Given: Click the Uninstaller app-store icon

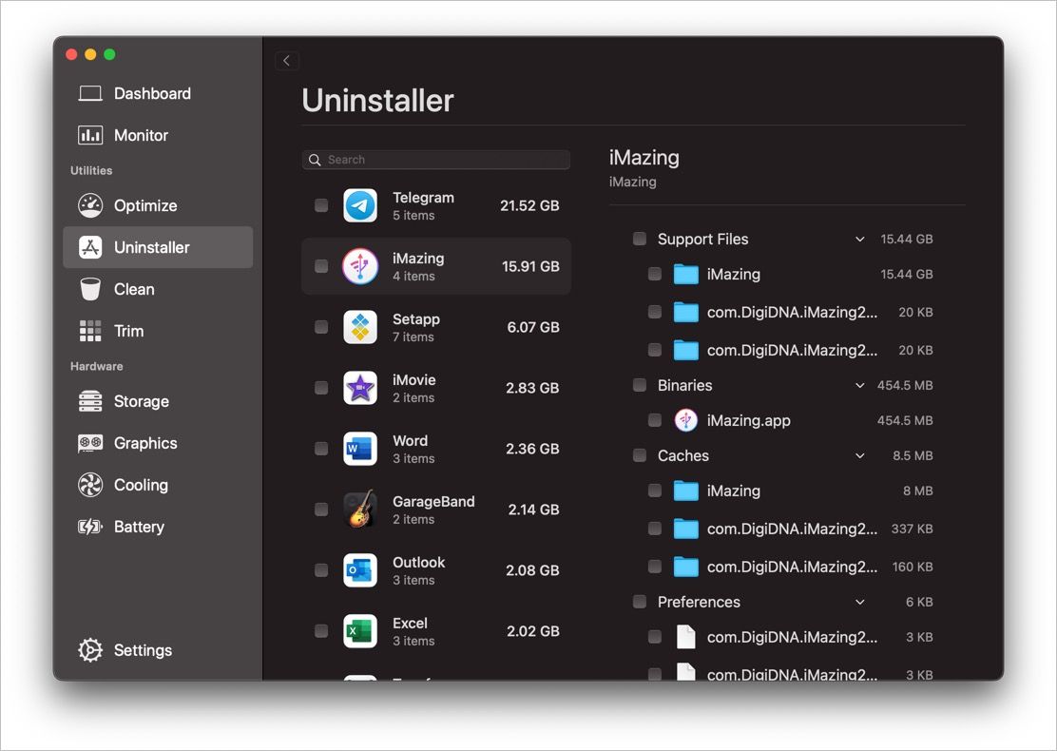Looking at the screenshot, I should click(90, 247).
